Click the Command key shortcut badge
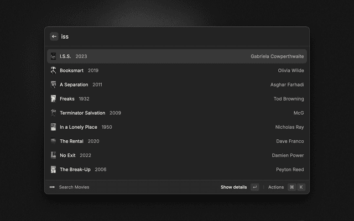This screenshot has width=354, height=221. tap(291, 187)
